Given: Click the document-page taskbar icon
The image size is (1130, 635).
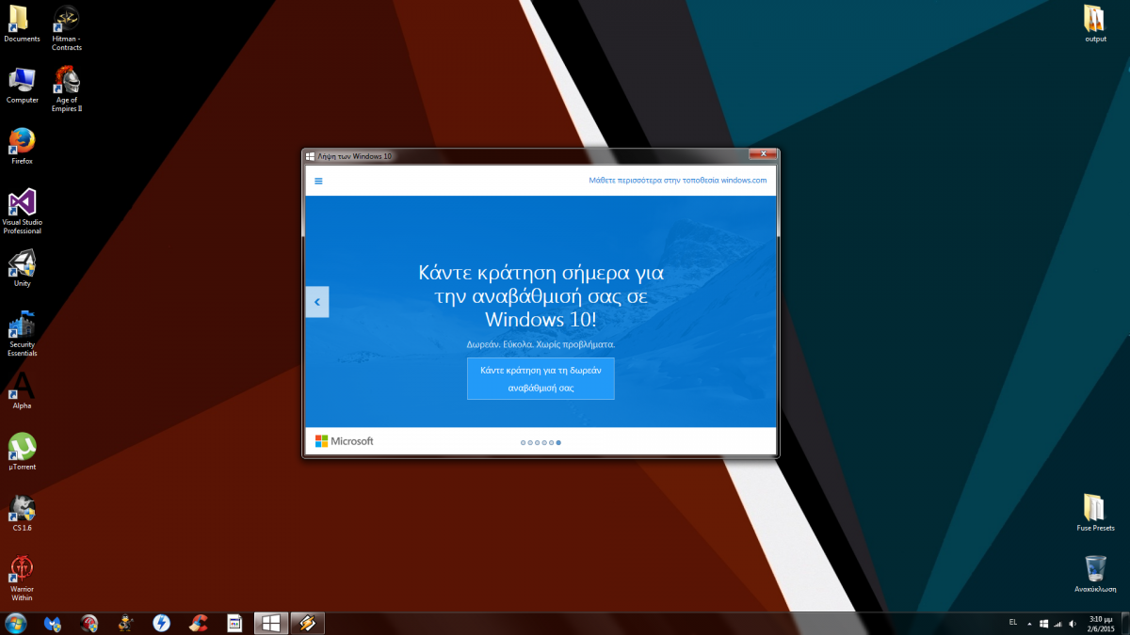Looking at the screenshot, I should point(234,623).
